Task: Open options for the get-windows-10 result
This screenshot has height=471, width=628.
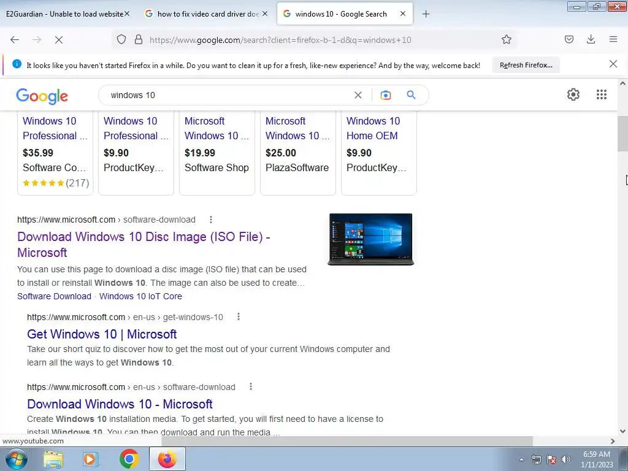Action: click(239, 317)
